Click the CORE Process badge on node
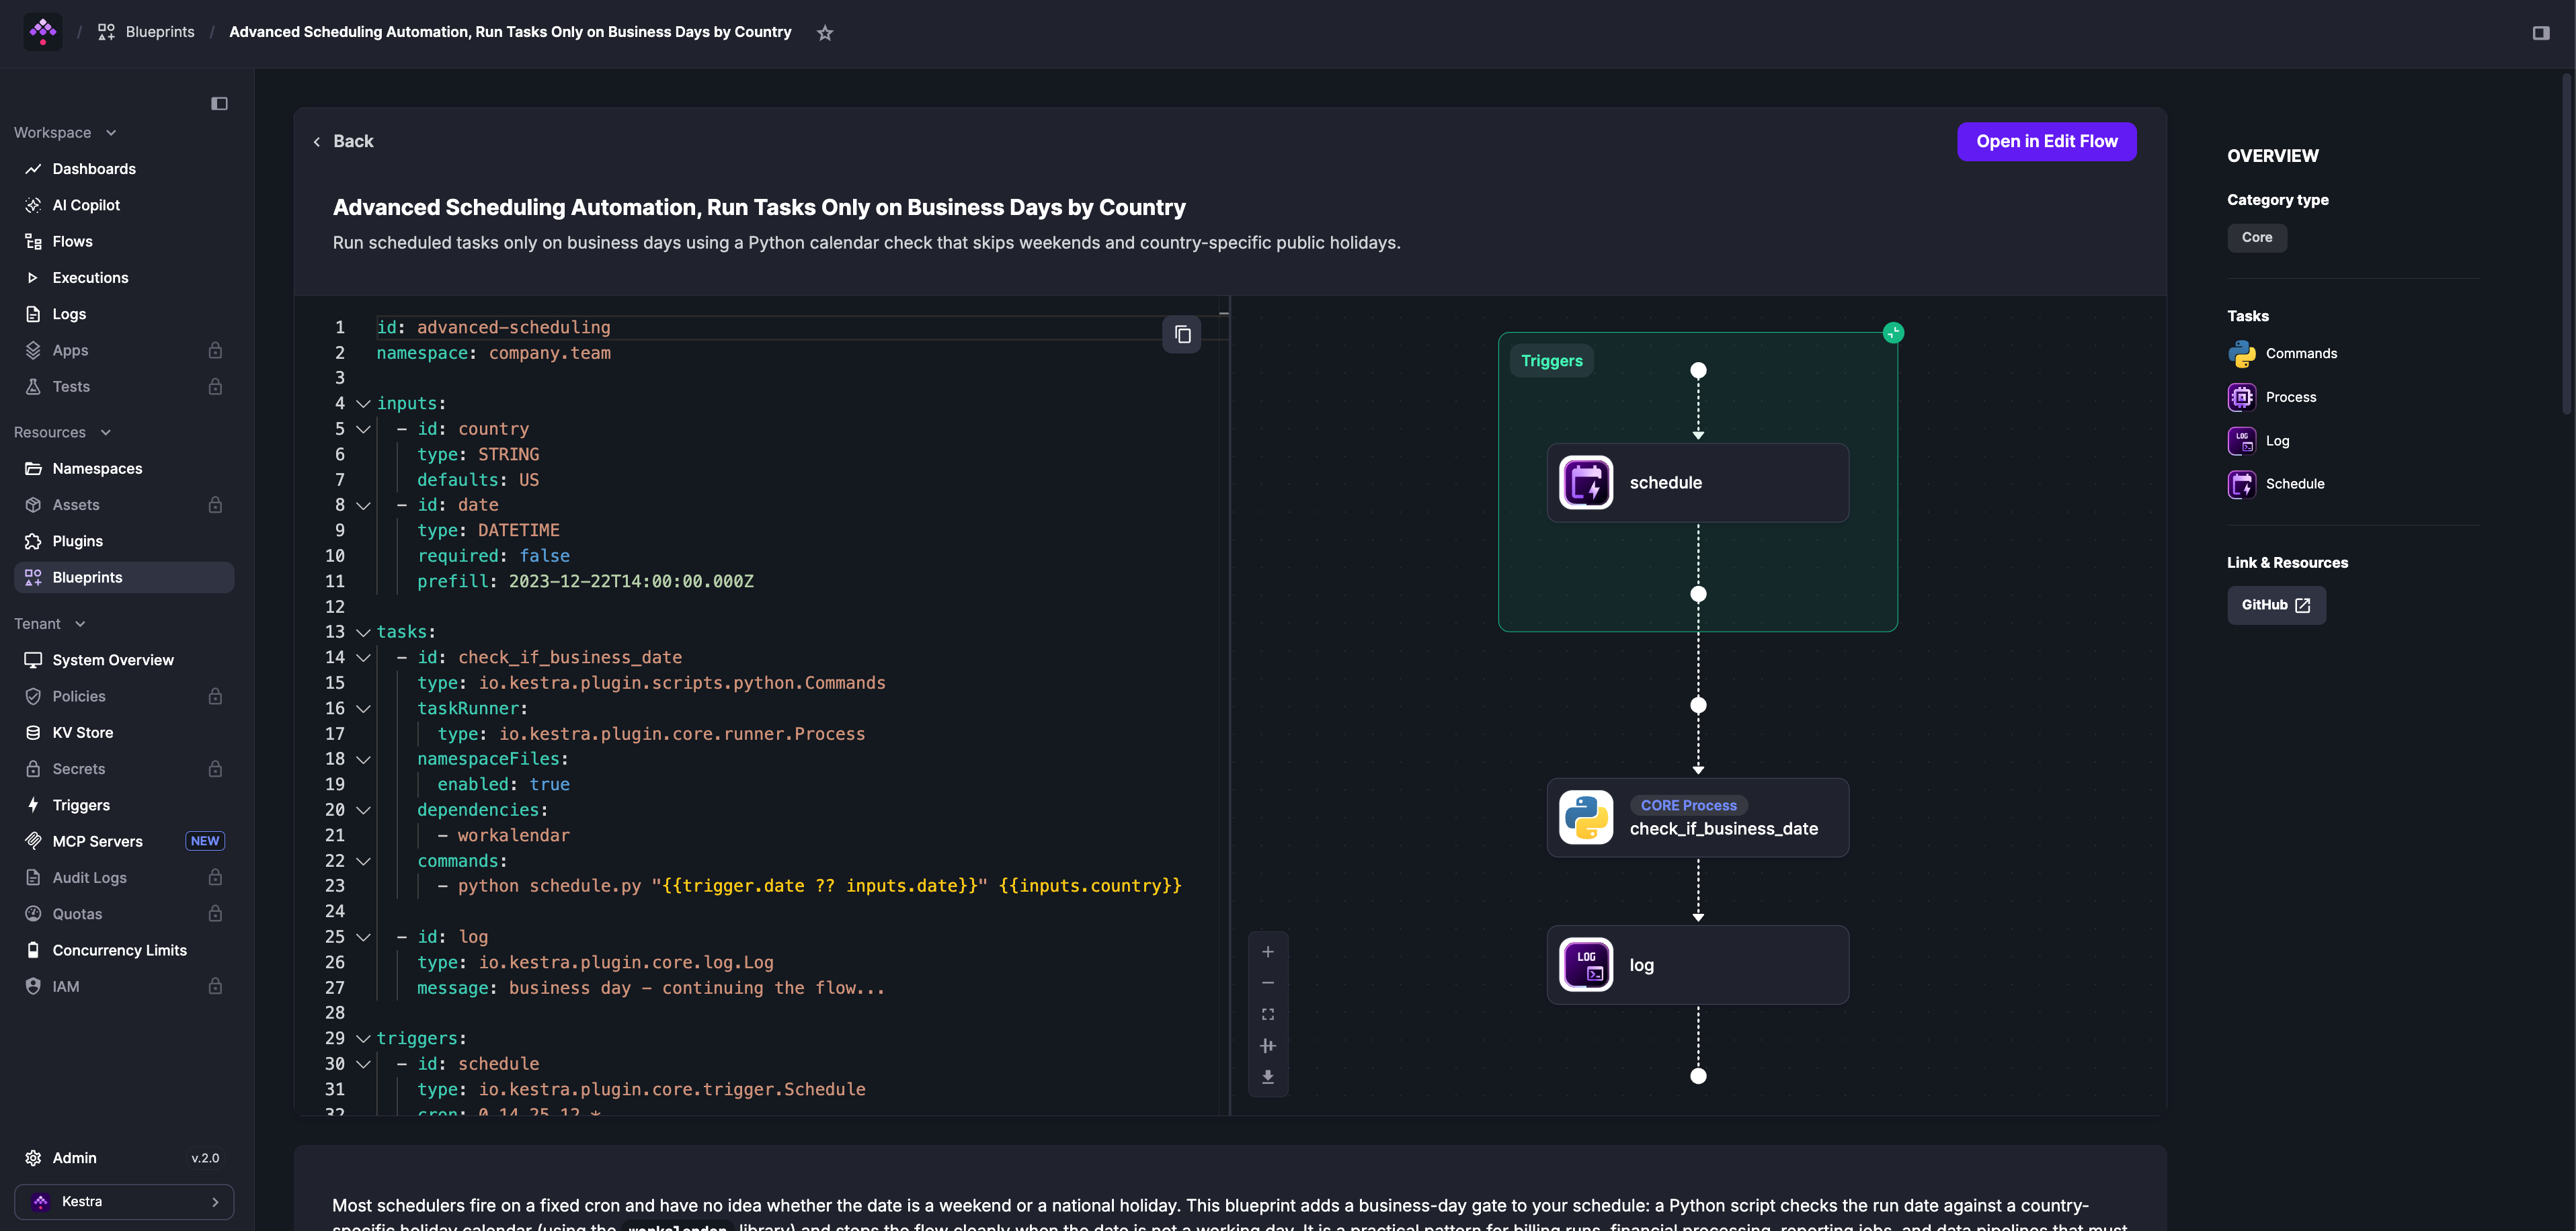The height and width of the screenshot is (1231, 2576). [x=1688, y=806]
